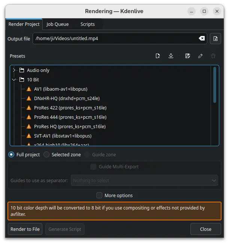Click the delete preset trash icon
Image resolution: width=229 pixels, height=244 pixels.
coord(213,56)
